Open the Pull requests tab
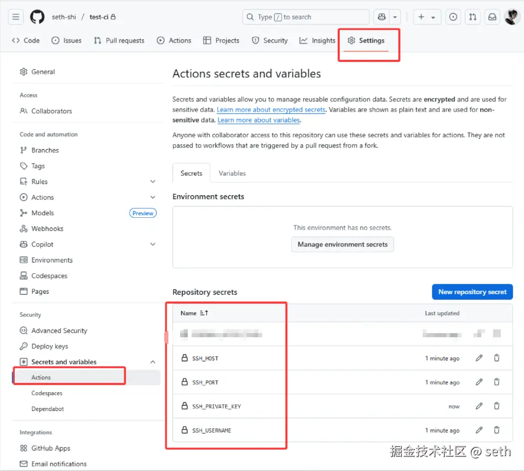This screenshot has width=524, height=471. click(x=119, y=40)
